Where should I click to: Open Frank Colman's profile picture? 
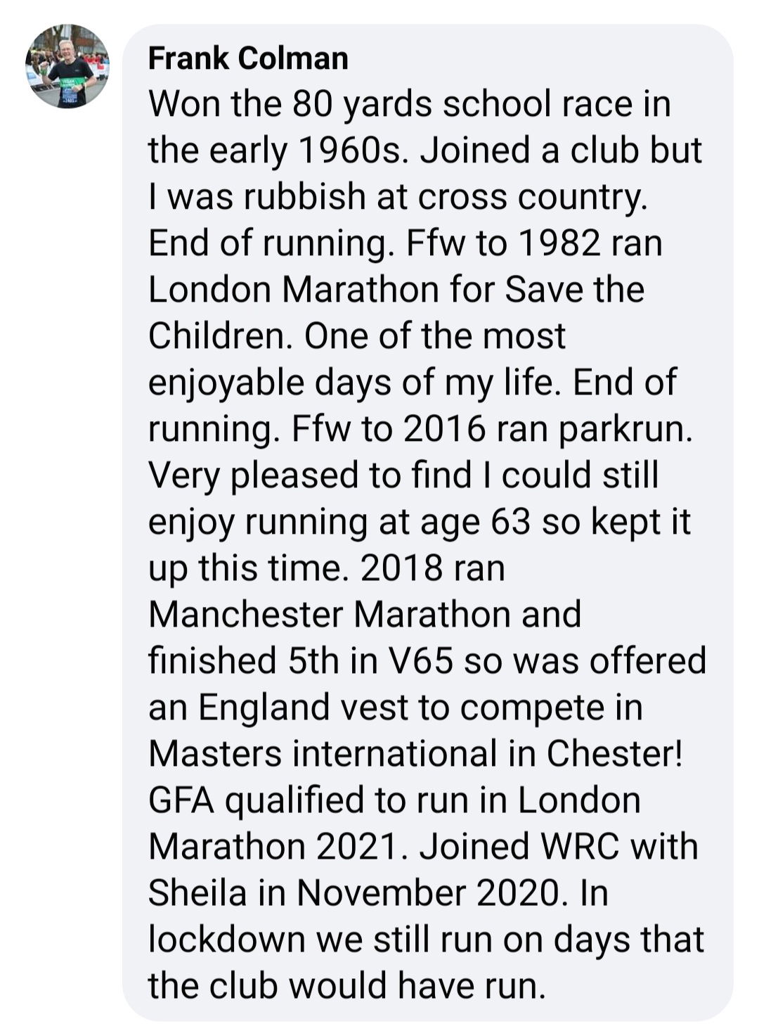67,67
